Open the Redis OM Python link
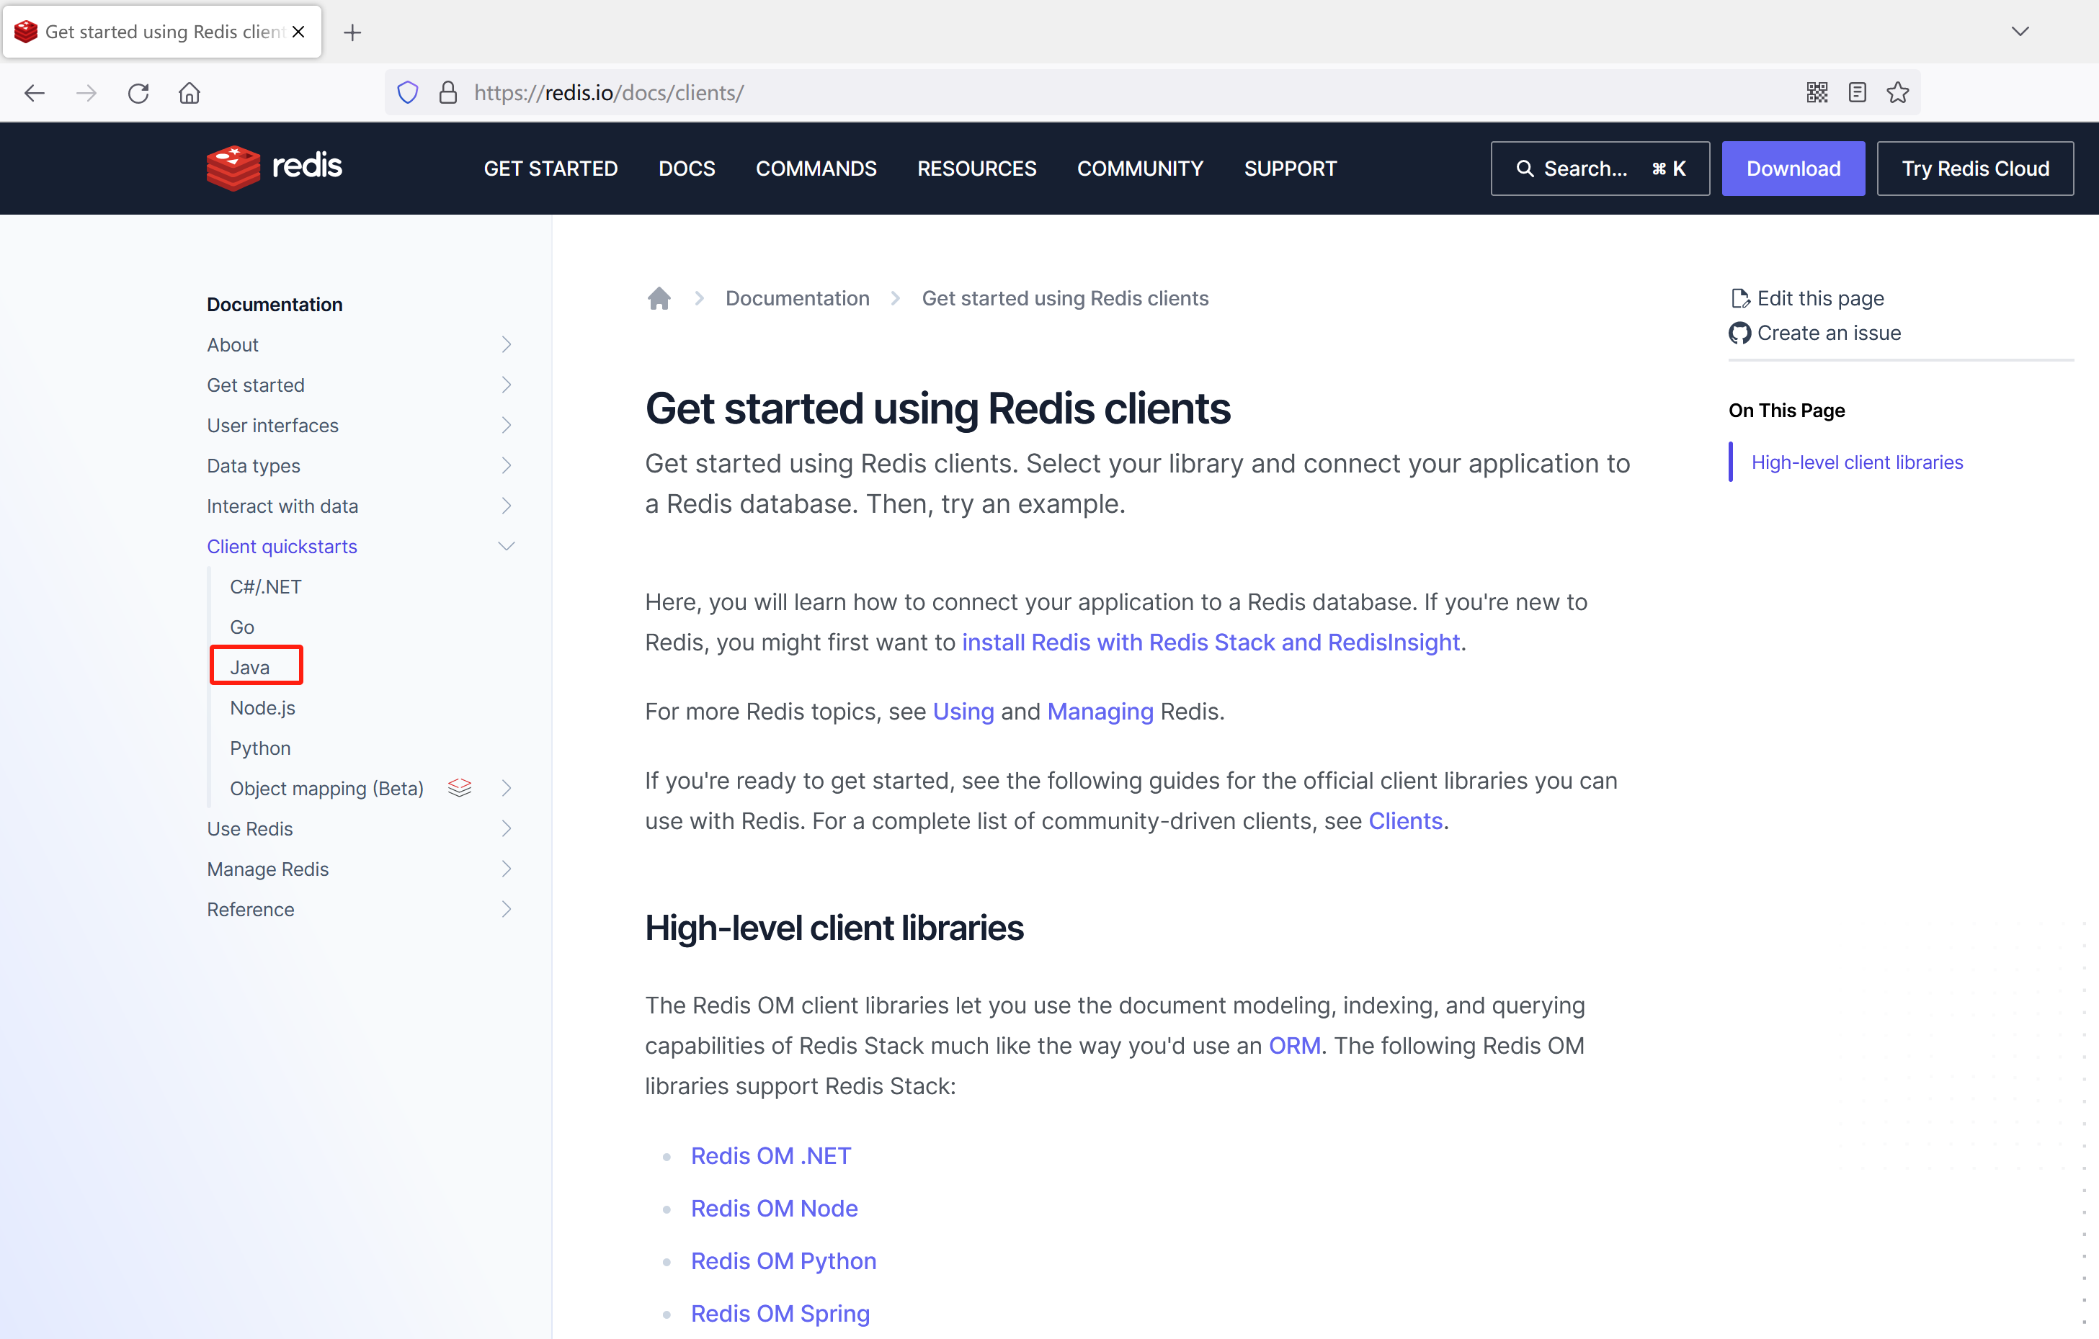2099x1339 pixels. point(783,1260)
